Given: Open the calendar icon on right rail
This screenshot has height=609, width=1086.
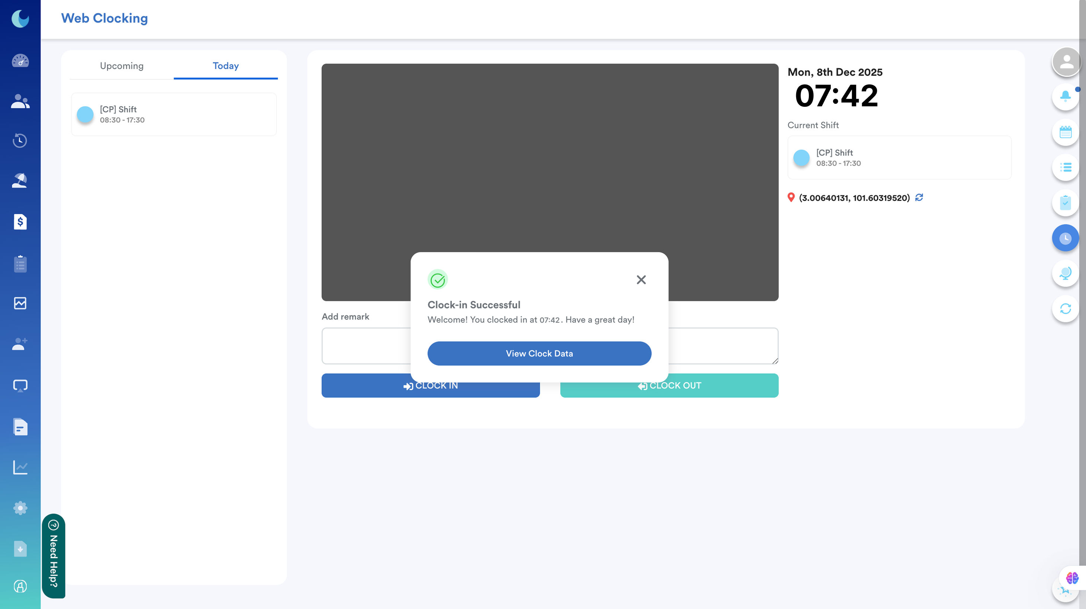Looking at the screenshot, I should pos(1065,132).
